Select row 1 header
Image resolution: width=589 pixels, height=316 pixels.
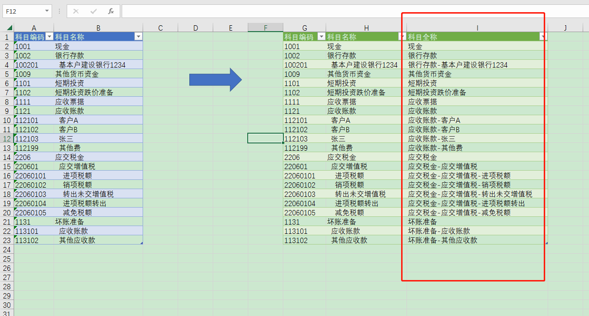[7, 37]
